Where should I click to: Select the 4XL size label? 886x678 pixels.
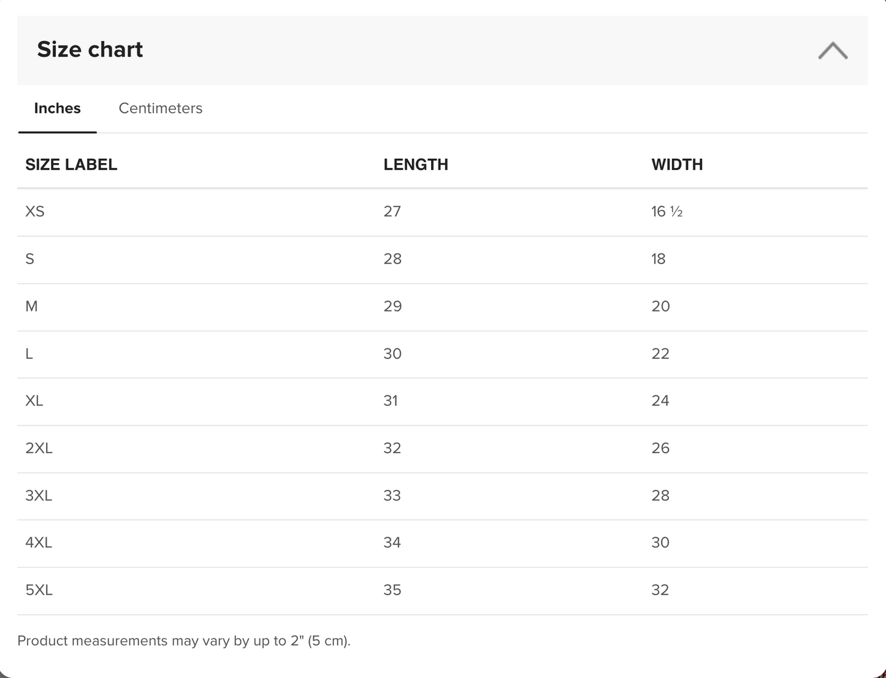[x=39, y=543]
